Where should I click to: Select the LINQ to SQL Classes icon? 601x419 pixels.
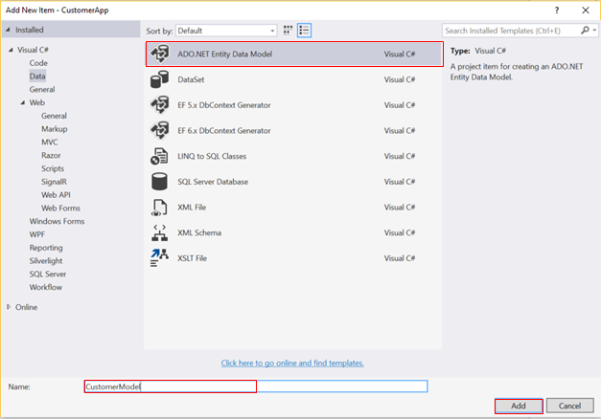click(160, 155)
